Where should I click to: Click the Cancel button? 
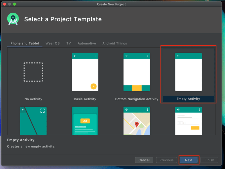pyautogui.click(x=144, y=160)
